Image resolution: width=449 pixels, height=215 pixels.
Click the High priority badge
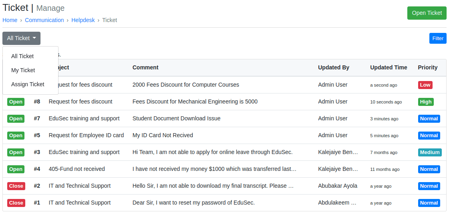point(426,102)
